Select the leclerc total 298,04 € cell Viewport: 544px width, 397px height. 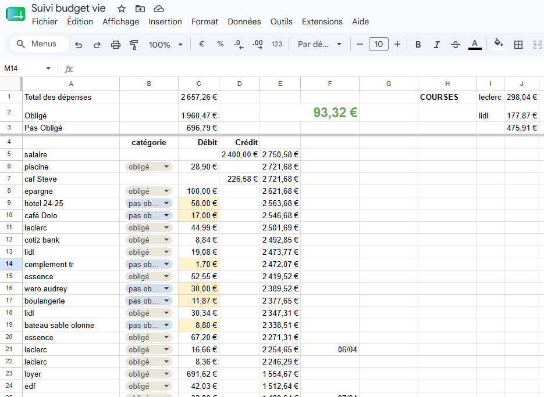521,98
